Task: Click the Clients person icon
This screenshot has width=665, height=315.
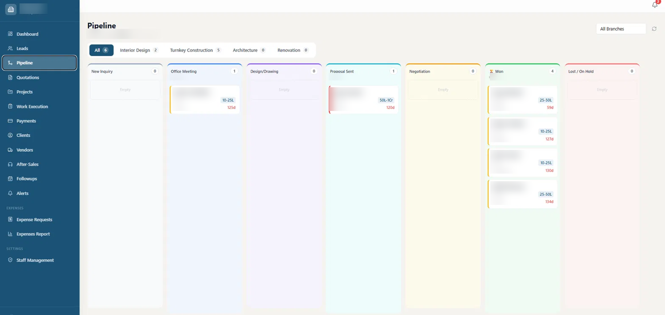Action: pos(10,135)
